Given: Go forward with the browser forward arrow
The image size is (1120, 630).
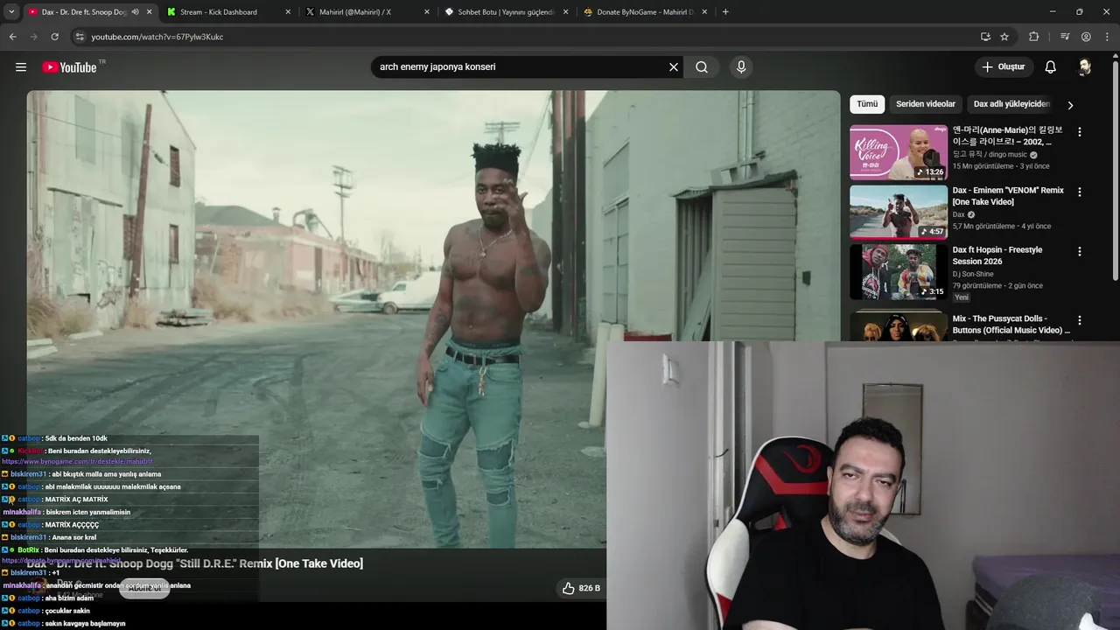Looking at the screenshot, I should pos(33,37).
